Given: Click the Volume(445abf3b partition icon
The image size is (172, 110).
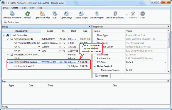Looking at the screenshot, I should [16, 43].
